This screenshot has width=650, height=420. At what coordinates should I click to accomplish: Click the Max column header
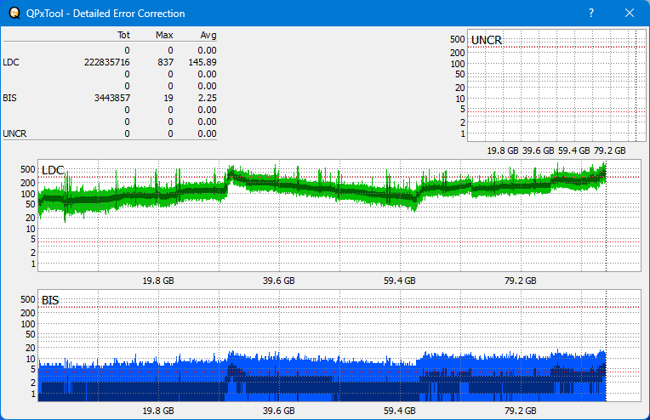(164, 35)
